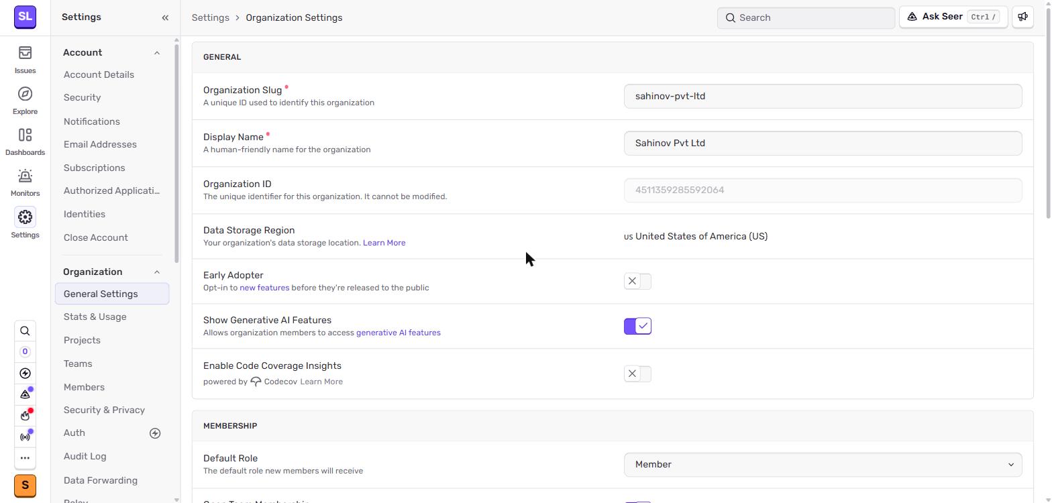
Task: Open Notifications settings
Action: click(92, 121)
